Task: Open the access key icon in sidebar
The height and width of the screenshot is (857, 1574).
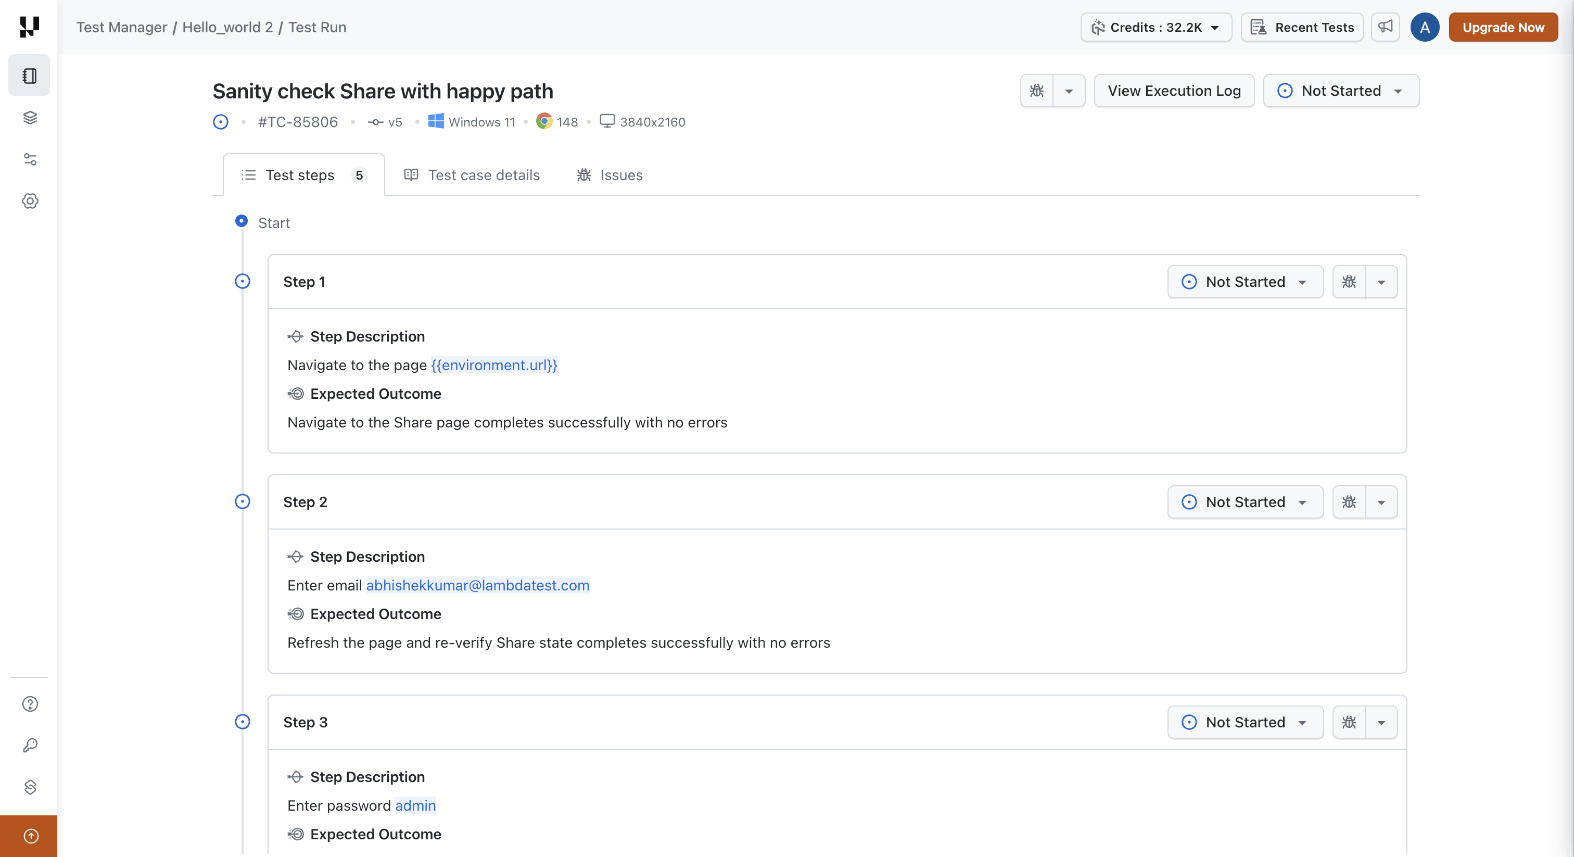Action: 30,745
